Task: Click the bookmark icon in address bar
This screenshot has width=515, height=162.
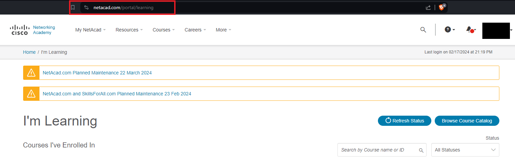Action: (73, 7)
